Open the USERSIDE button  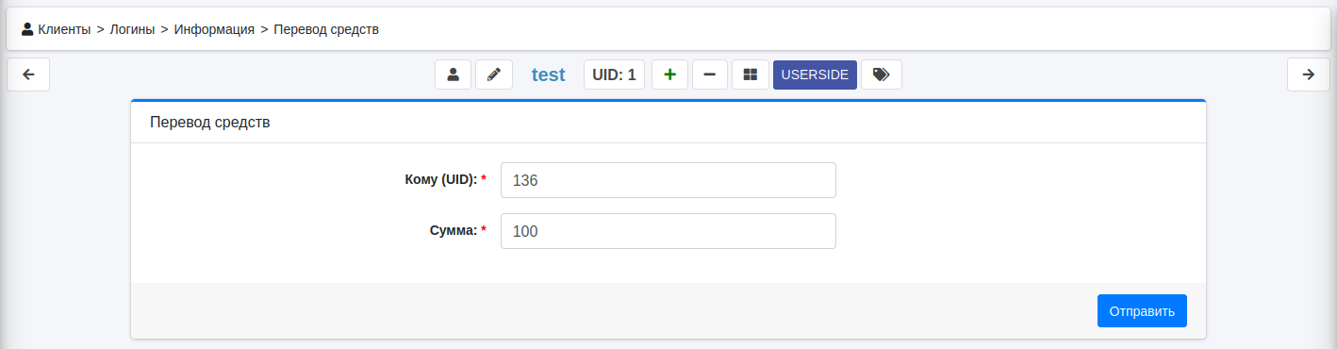coord(815,75)
